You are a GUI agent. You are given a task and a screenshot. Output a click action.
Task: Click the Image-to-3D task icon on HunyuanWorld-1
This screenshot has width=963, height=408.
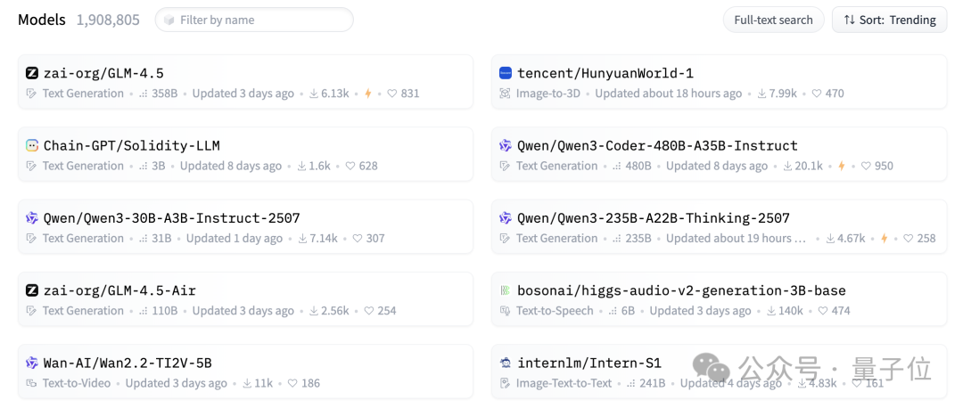tap(506, 94)
